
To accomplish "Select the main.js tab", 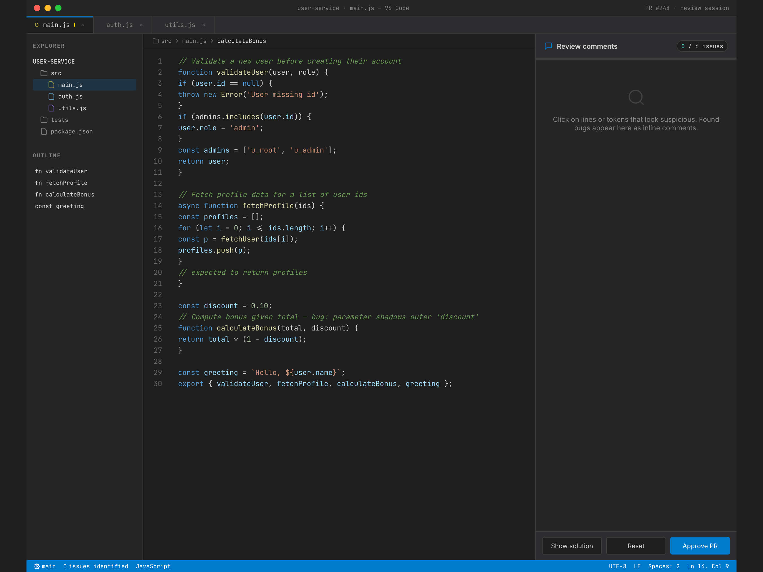I will (60, 25).
